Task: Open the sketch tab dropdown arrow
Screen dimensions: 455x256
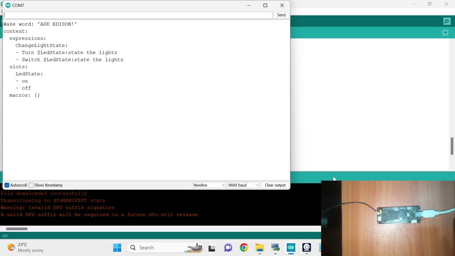Action: (x=445, y=33)
